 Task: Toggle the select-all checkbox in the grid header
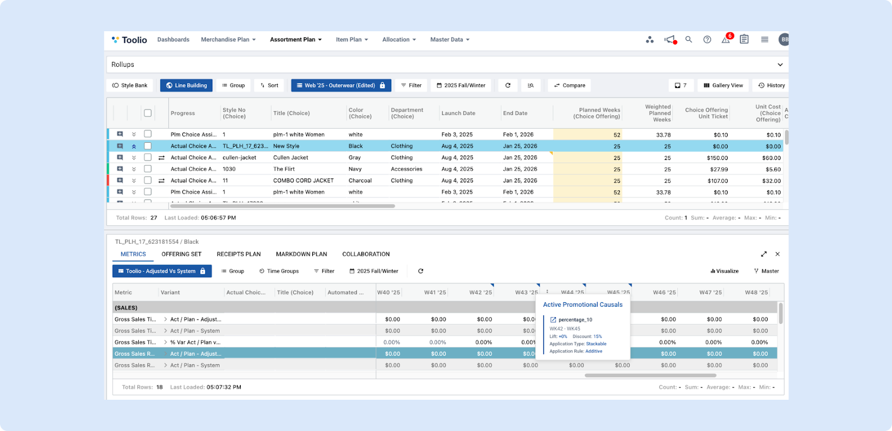point(148,113)
